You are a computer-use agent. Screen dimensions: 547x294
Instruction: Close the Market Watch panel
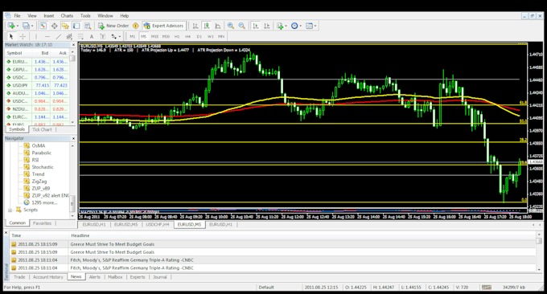(73, 45)
